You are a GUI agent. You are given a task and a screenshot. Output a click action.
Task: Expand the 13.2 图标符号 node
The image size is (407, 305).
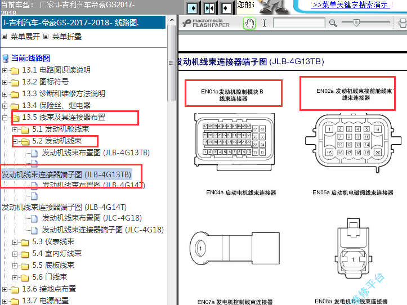[x=5, y=82]
